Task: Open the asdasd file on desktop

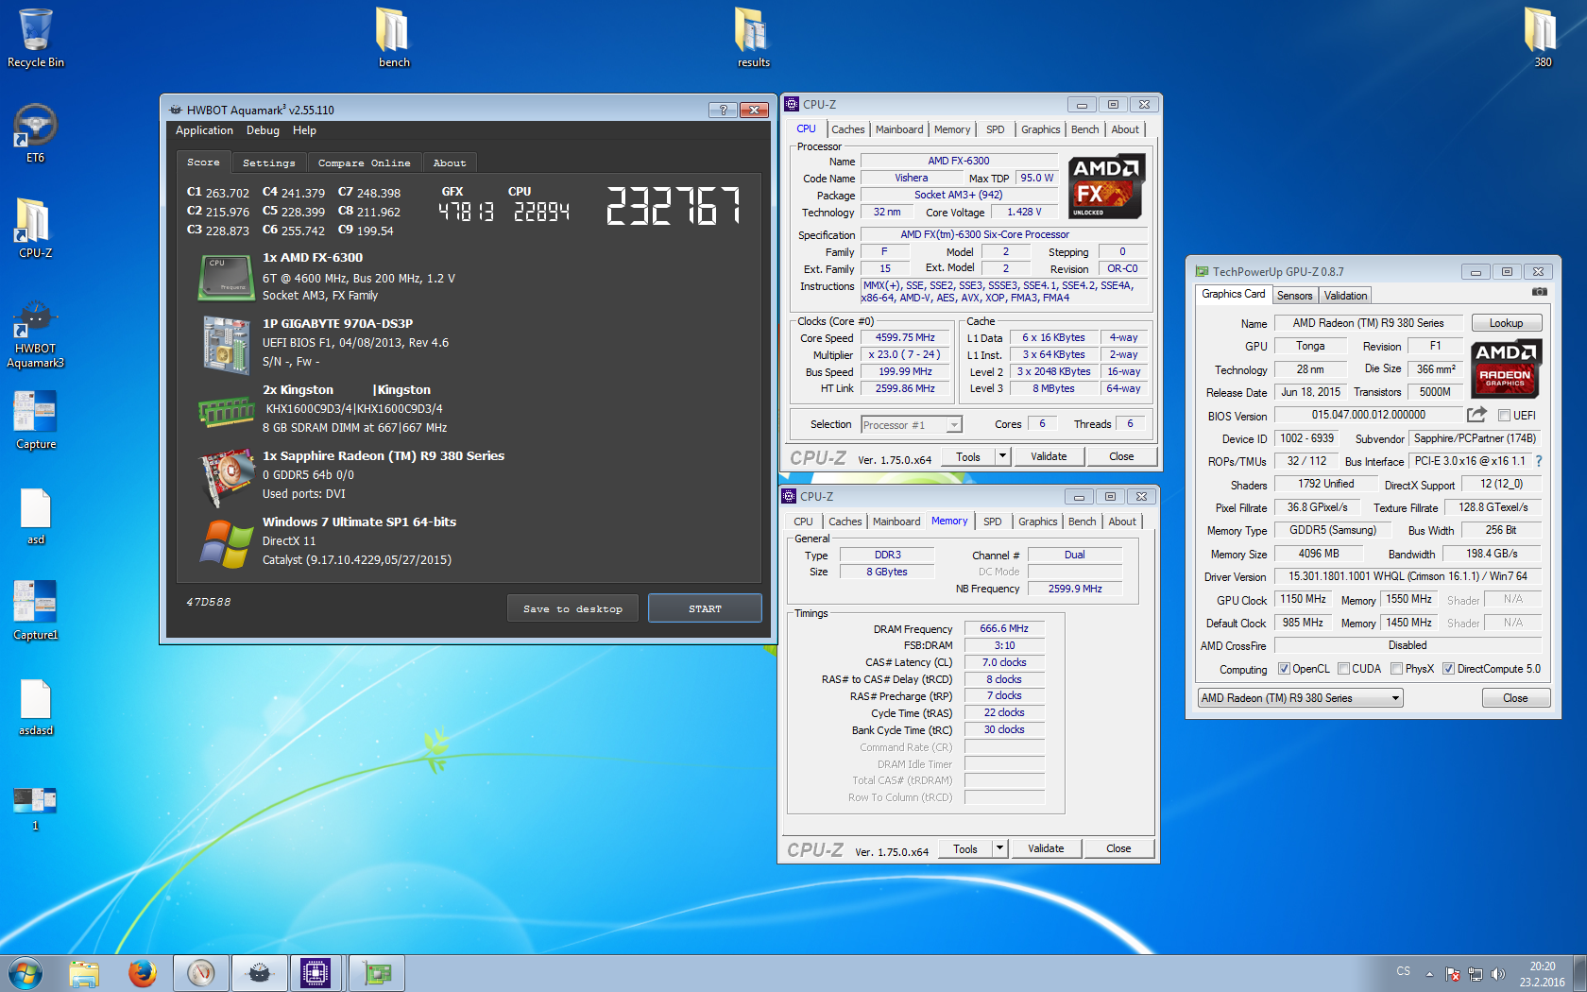Action: (x=36, y=708)
